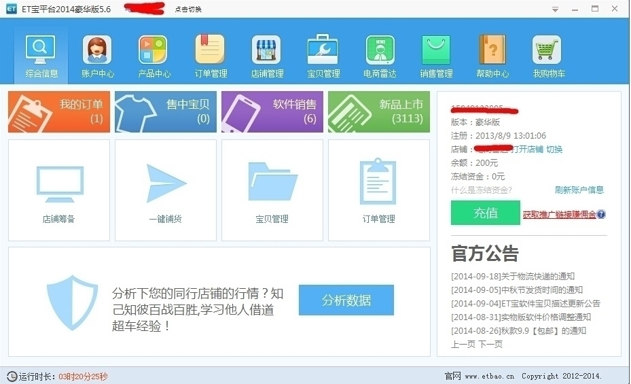
Task: Click the 一键铺货 paper plane card
Action: [x=166, y=190]
